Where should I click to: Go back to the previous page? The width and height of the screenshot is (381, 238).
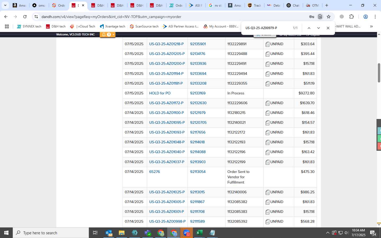6,17
